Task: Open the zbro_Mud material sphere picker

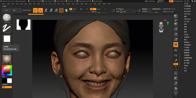Action: pos(7,59)
